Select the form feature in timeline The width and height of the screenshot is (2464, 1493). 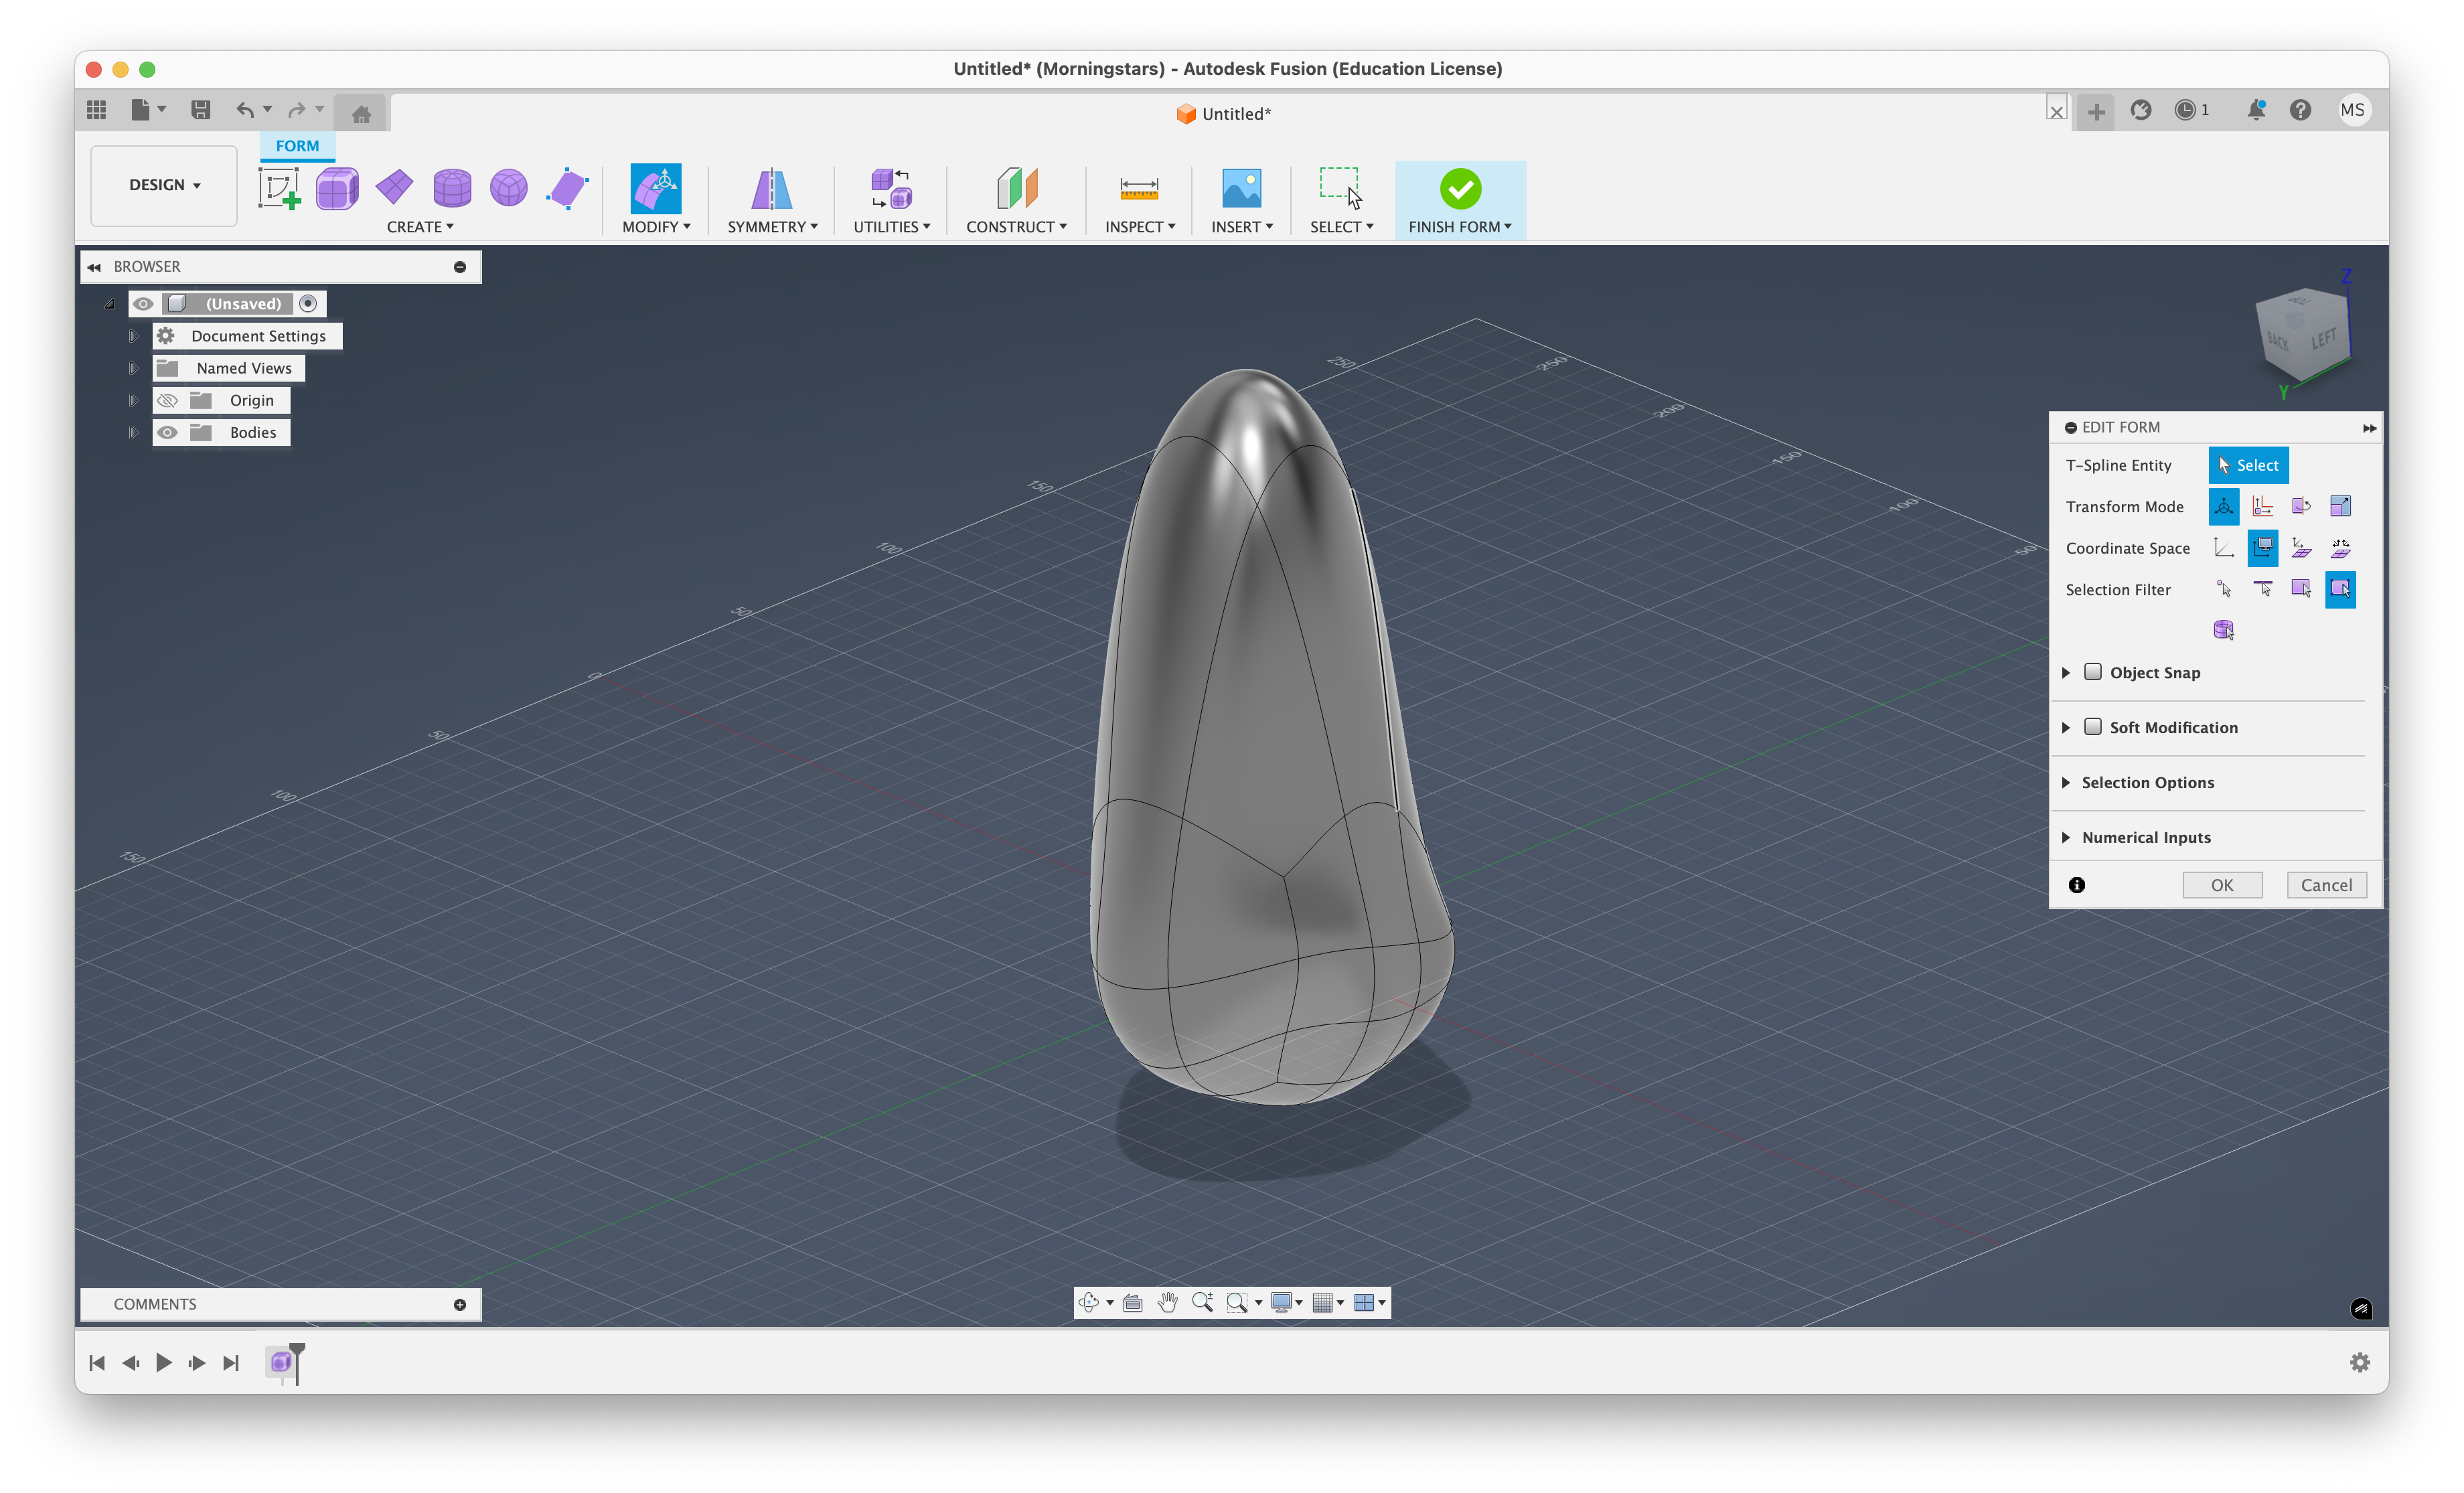point(281,1362)
